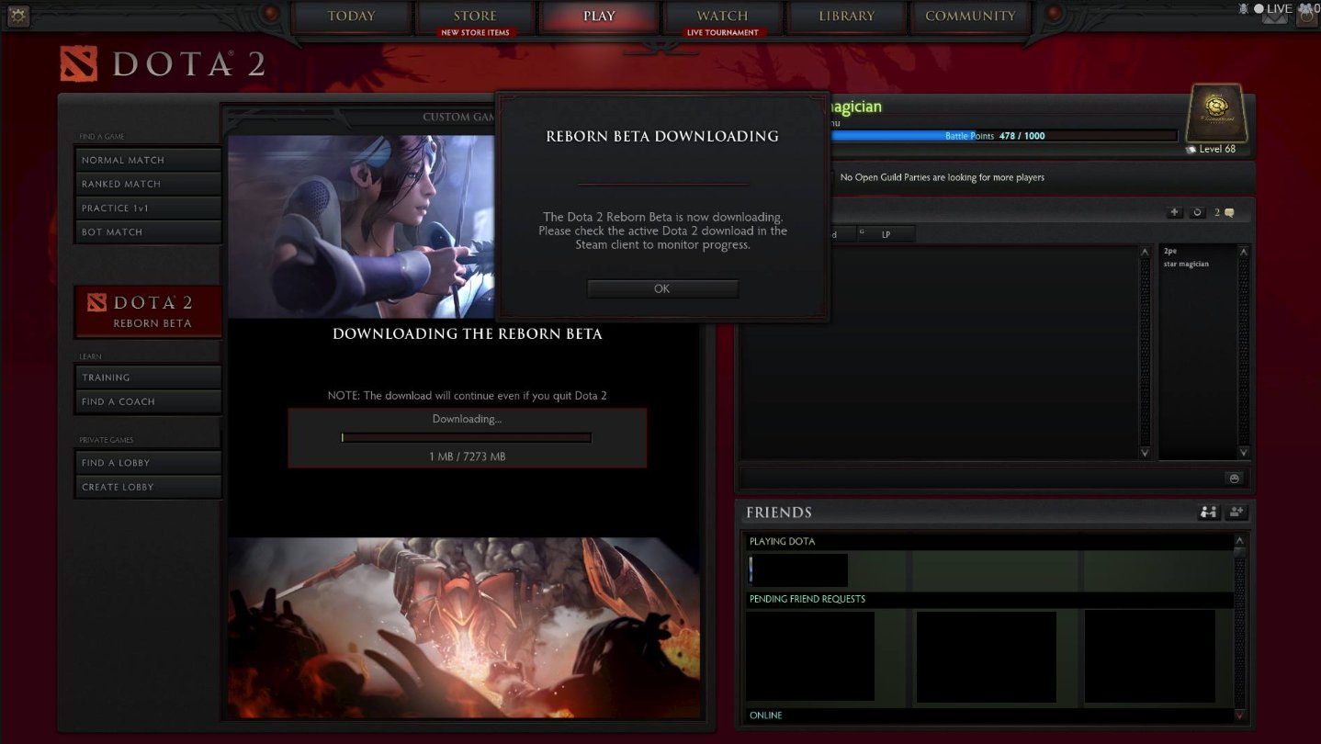The width and height of the screenshot is (1321, 744).
Task: Open the STORE tab
Action: [474, 17]
